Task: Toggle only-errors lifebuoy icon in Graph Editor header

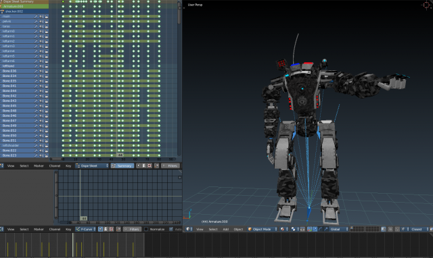Action: [x=111, y=229]
